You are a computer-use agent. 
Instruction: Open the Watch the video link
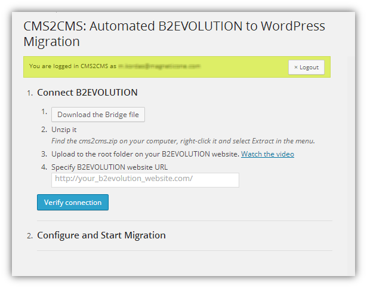click(267, 154)
